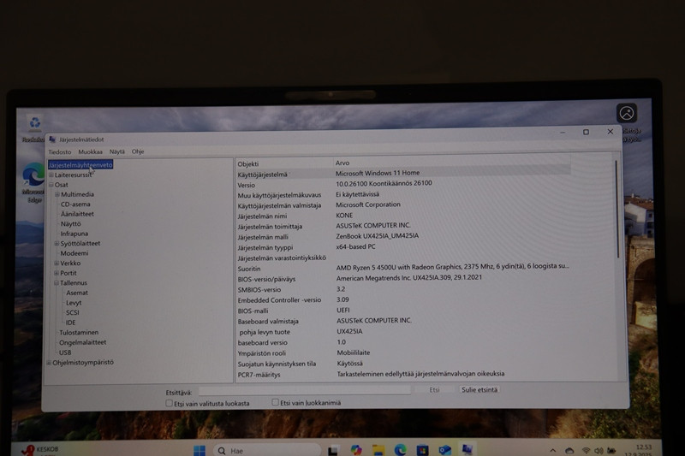Select Äänilaitteet in the tree
Viewport: 685px width, 456px height.
click(77, 214)
